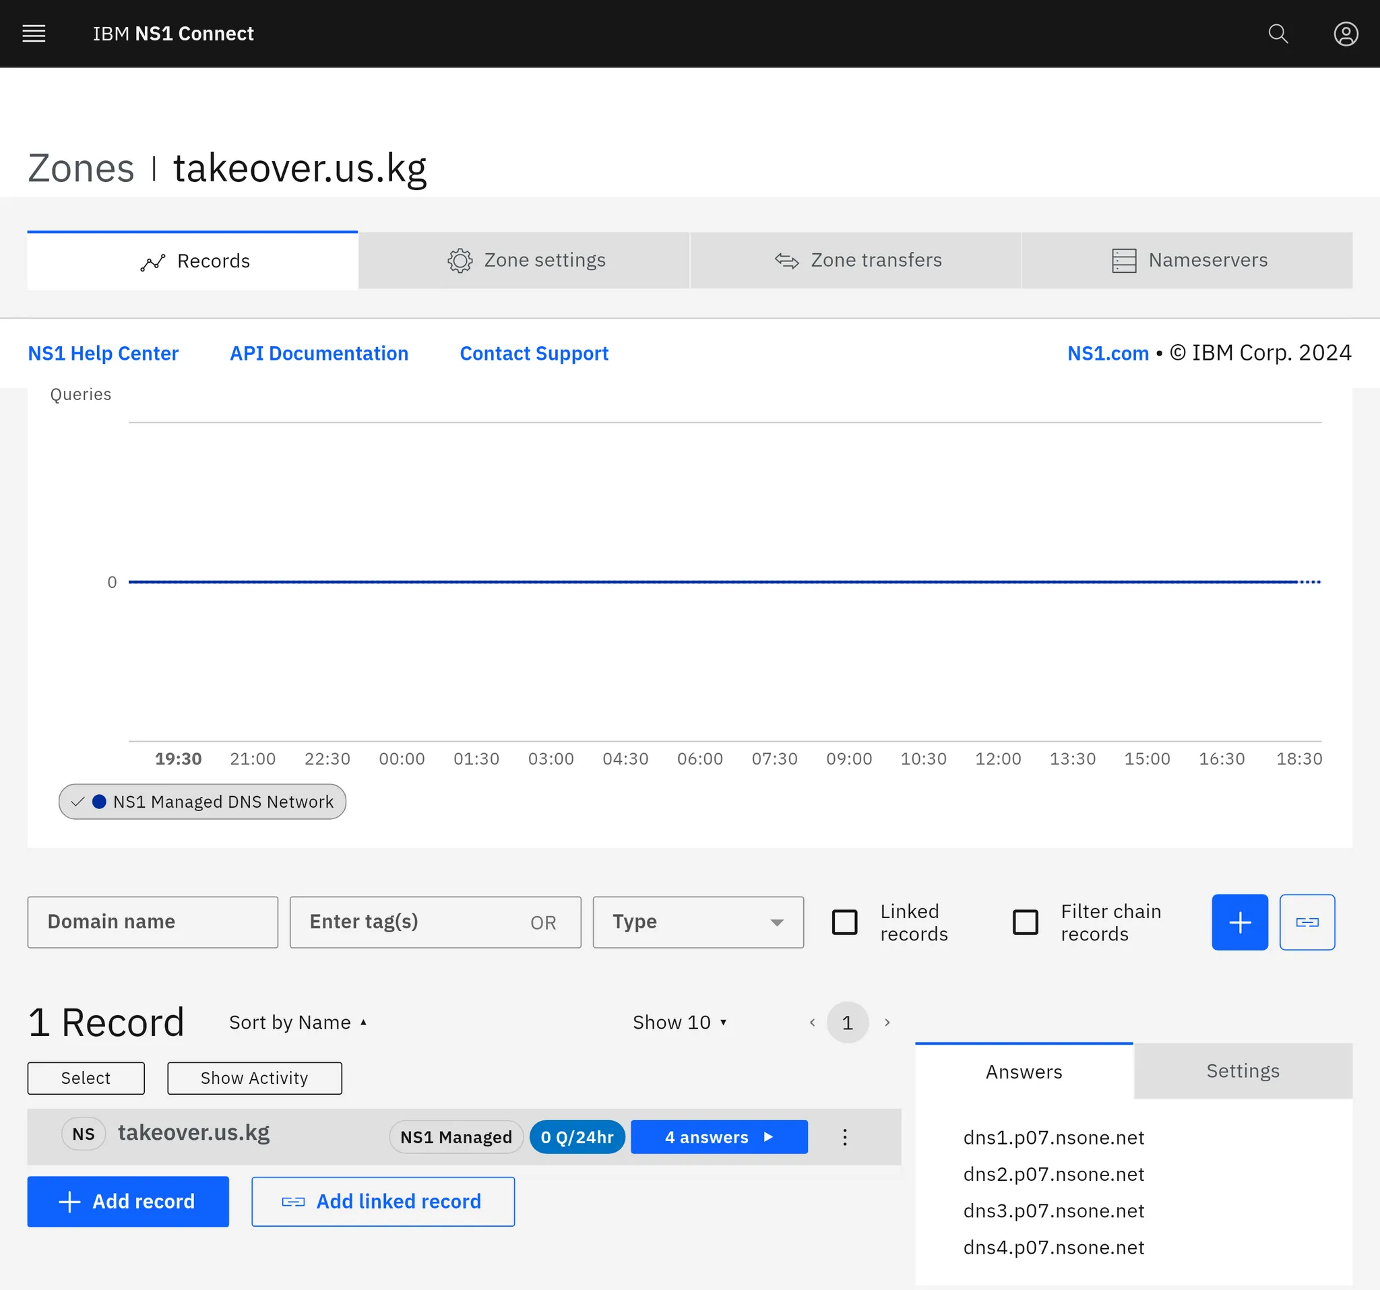Switch to the Zone settings tab

point(525,260)
